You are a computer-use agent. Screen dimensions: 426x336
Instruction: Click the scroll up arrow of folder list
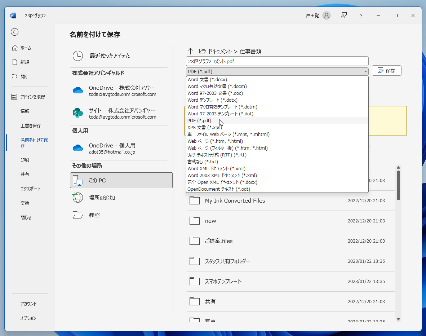[x=398, y=167]
